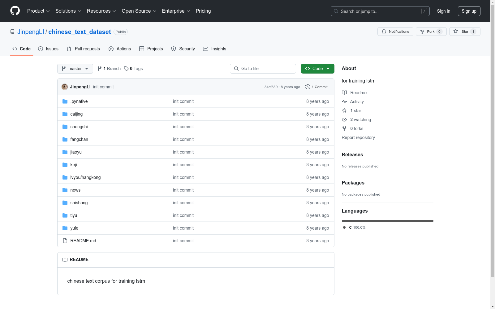Click the GitHub logo icon
495x309 pixels.
point(15,11)
